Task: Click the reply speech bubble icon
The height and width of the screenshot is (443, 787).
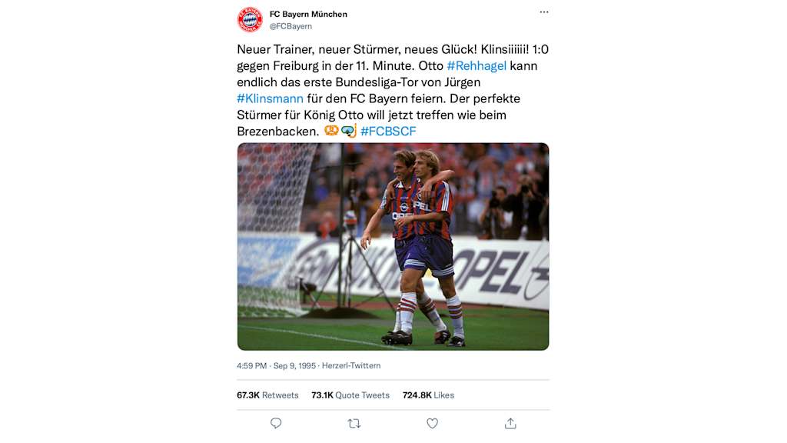Action: (276, 424)
